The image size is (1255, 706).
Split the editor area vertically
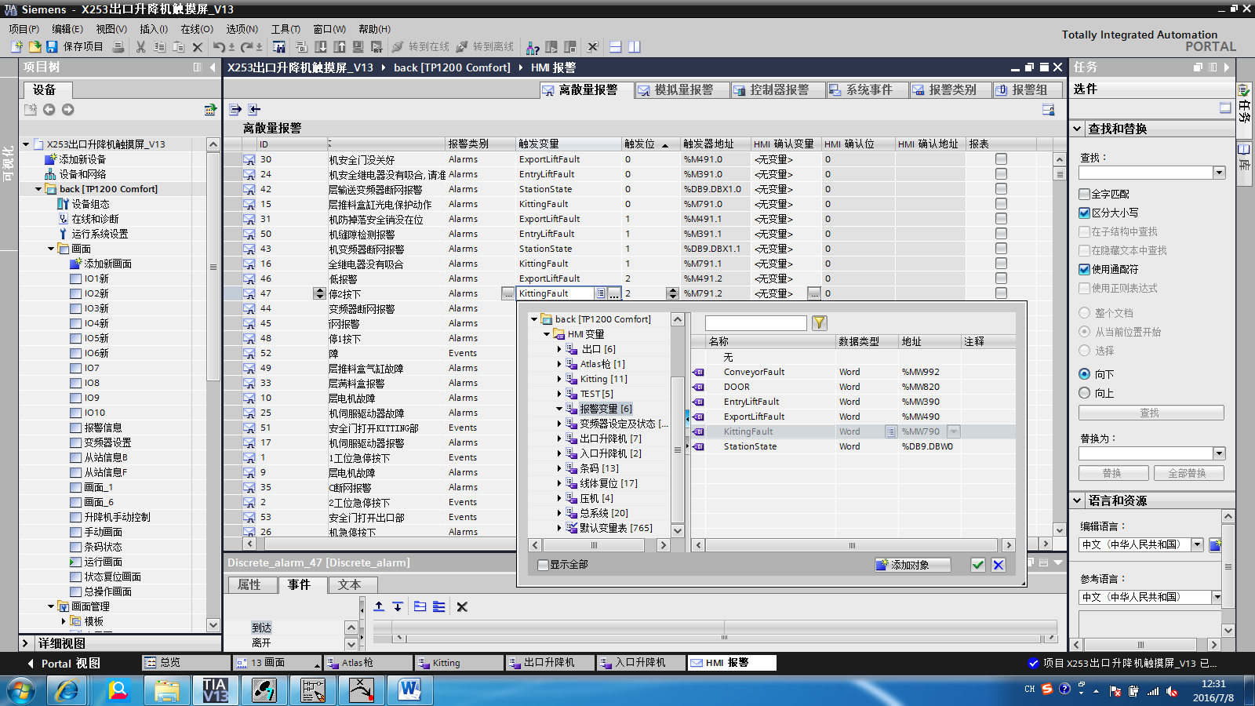click(635, 47)
